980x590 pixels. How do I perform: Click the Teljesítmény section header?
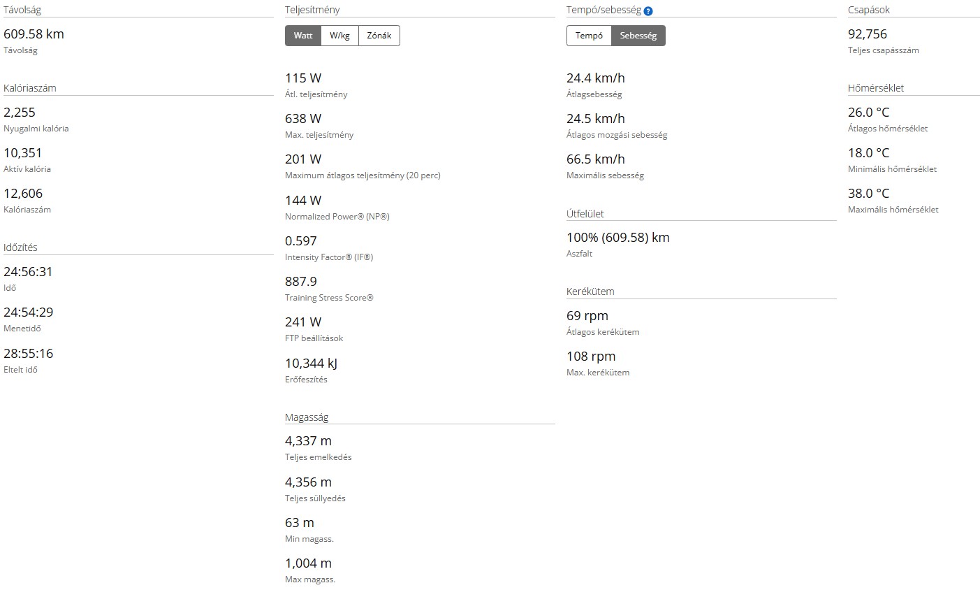pos(312,10)
